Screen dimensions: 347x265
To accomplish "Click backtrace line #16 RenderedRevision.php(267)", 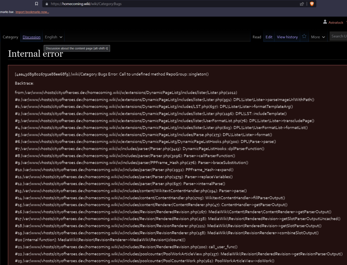I will click(173, 212).
